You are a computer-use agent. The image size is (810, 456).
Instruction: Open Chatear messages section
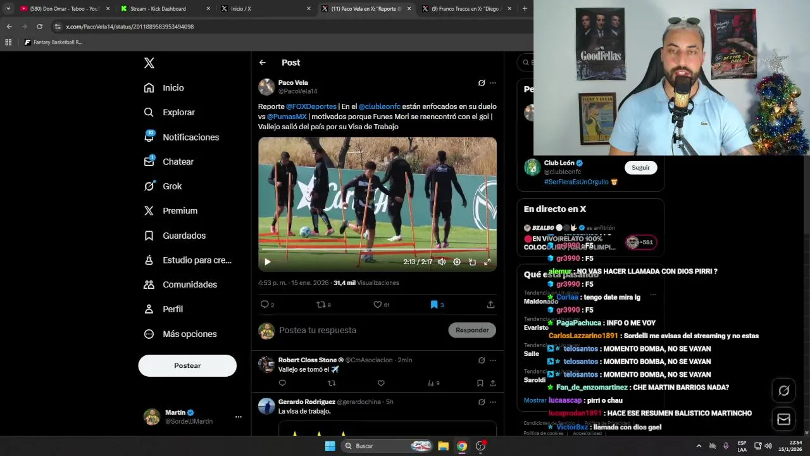tap(168, 161)
